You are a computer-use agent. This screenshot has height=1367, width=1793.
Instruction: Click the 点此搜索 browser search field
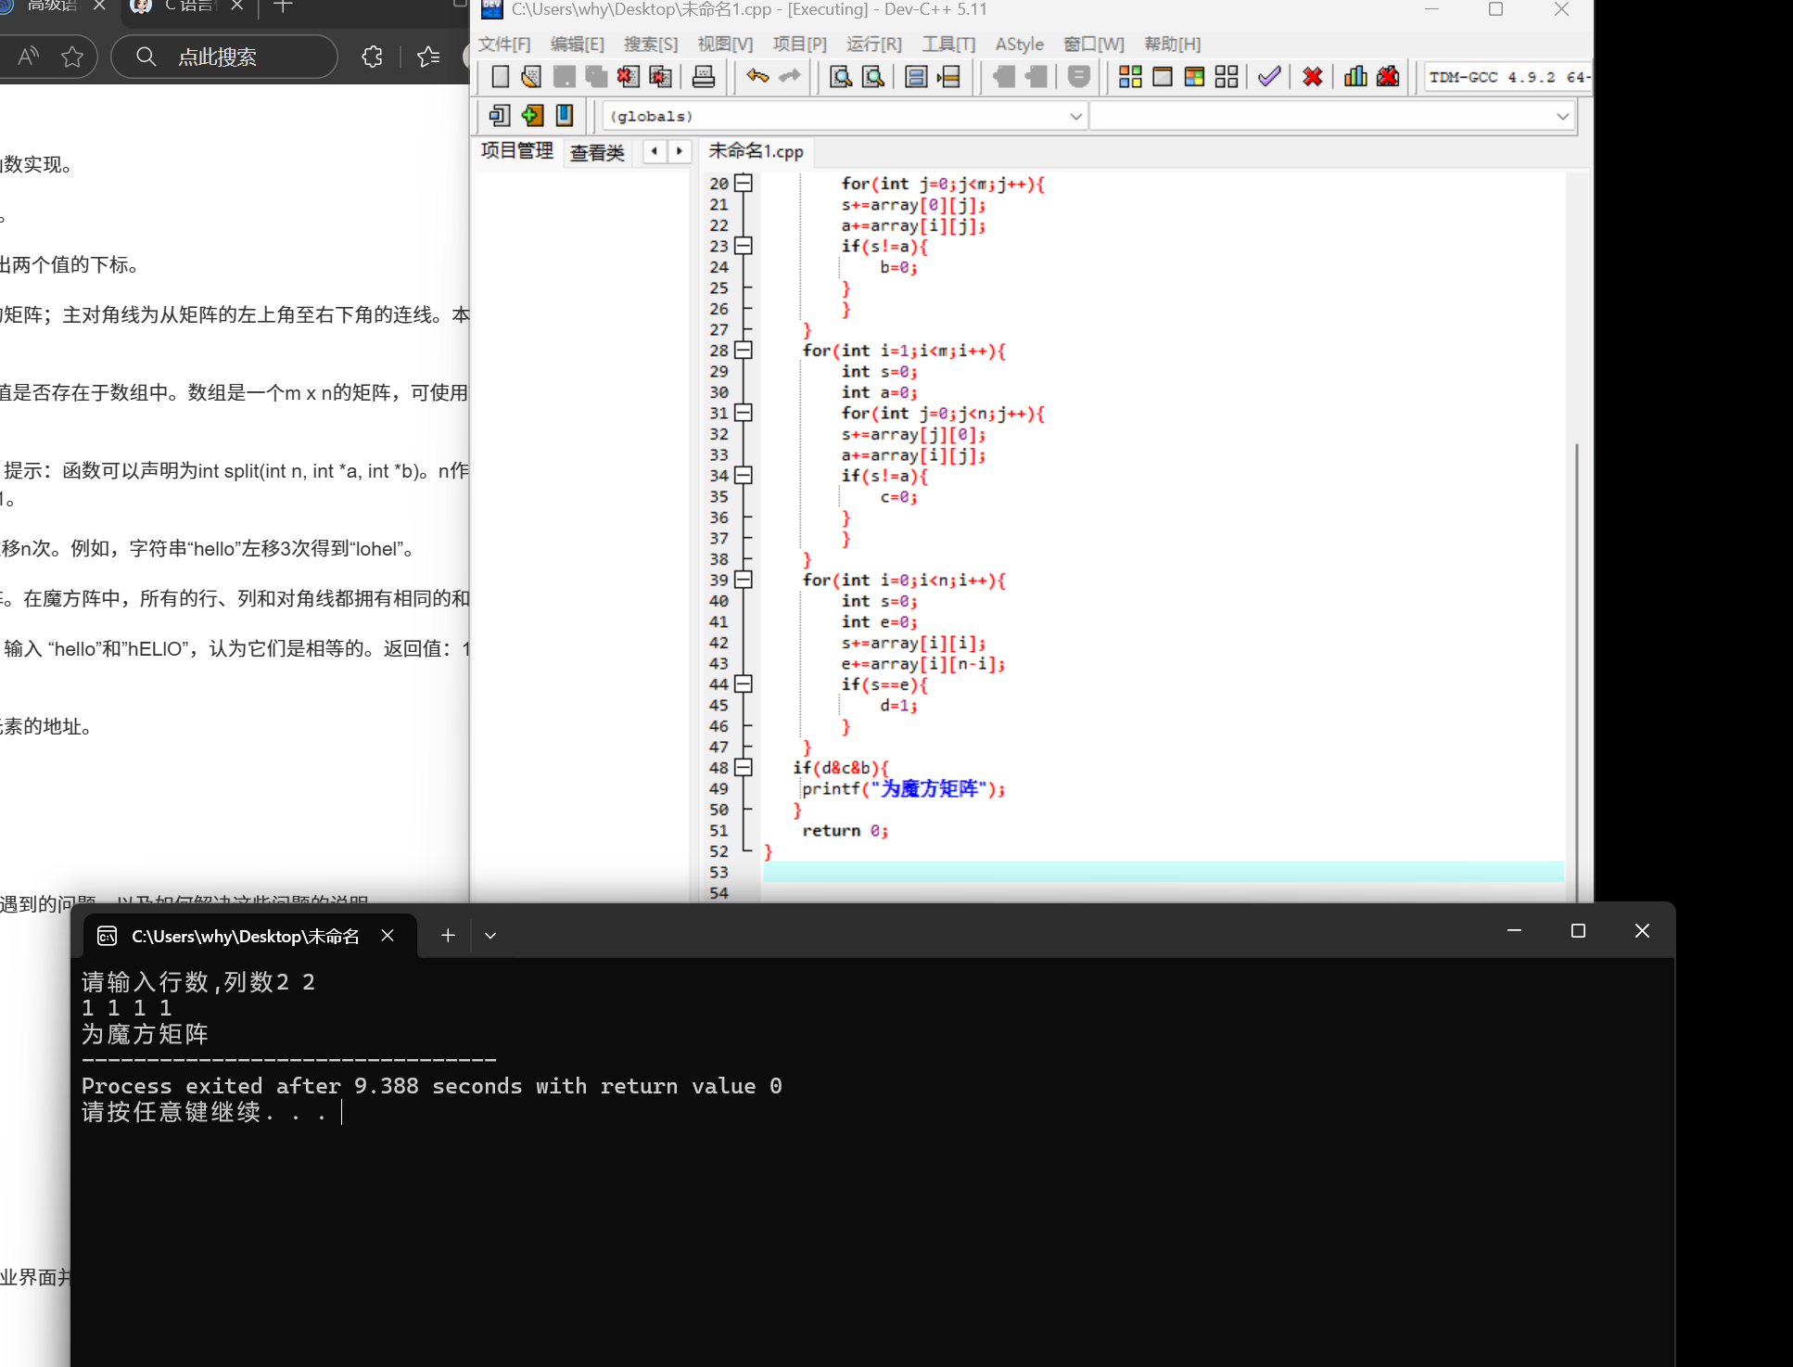(x=224, y=57)
